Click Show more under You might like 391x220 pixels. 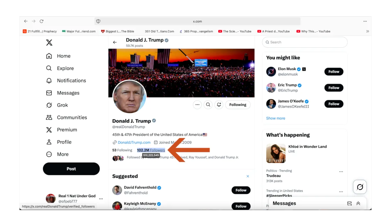pos(276,118)
